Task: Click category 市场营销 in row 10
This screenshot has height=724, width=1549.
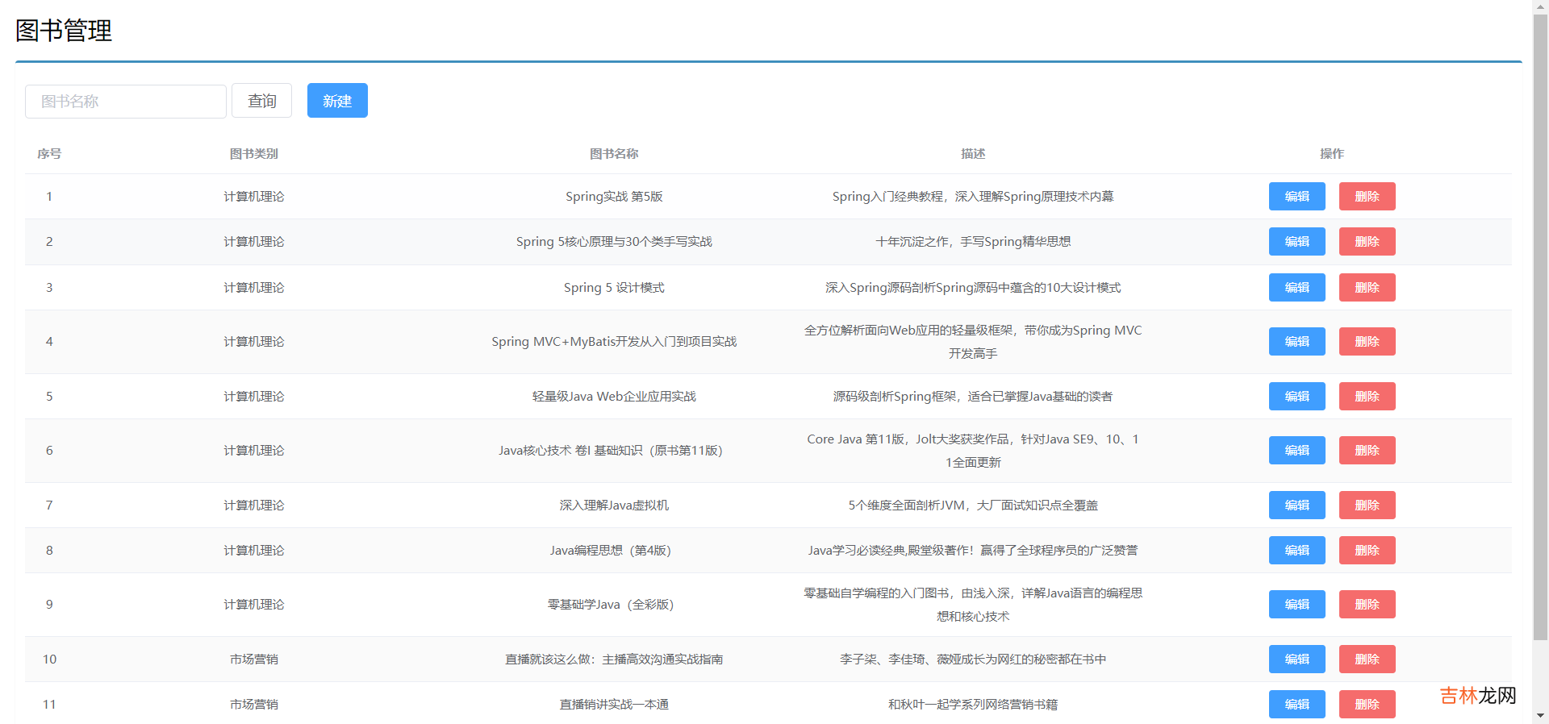Action: pos(254,660)
